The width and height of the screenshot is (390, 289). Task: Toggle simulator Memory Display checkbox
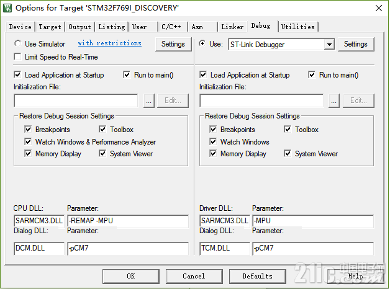28,153
